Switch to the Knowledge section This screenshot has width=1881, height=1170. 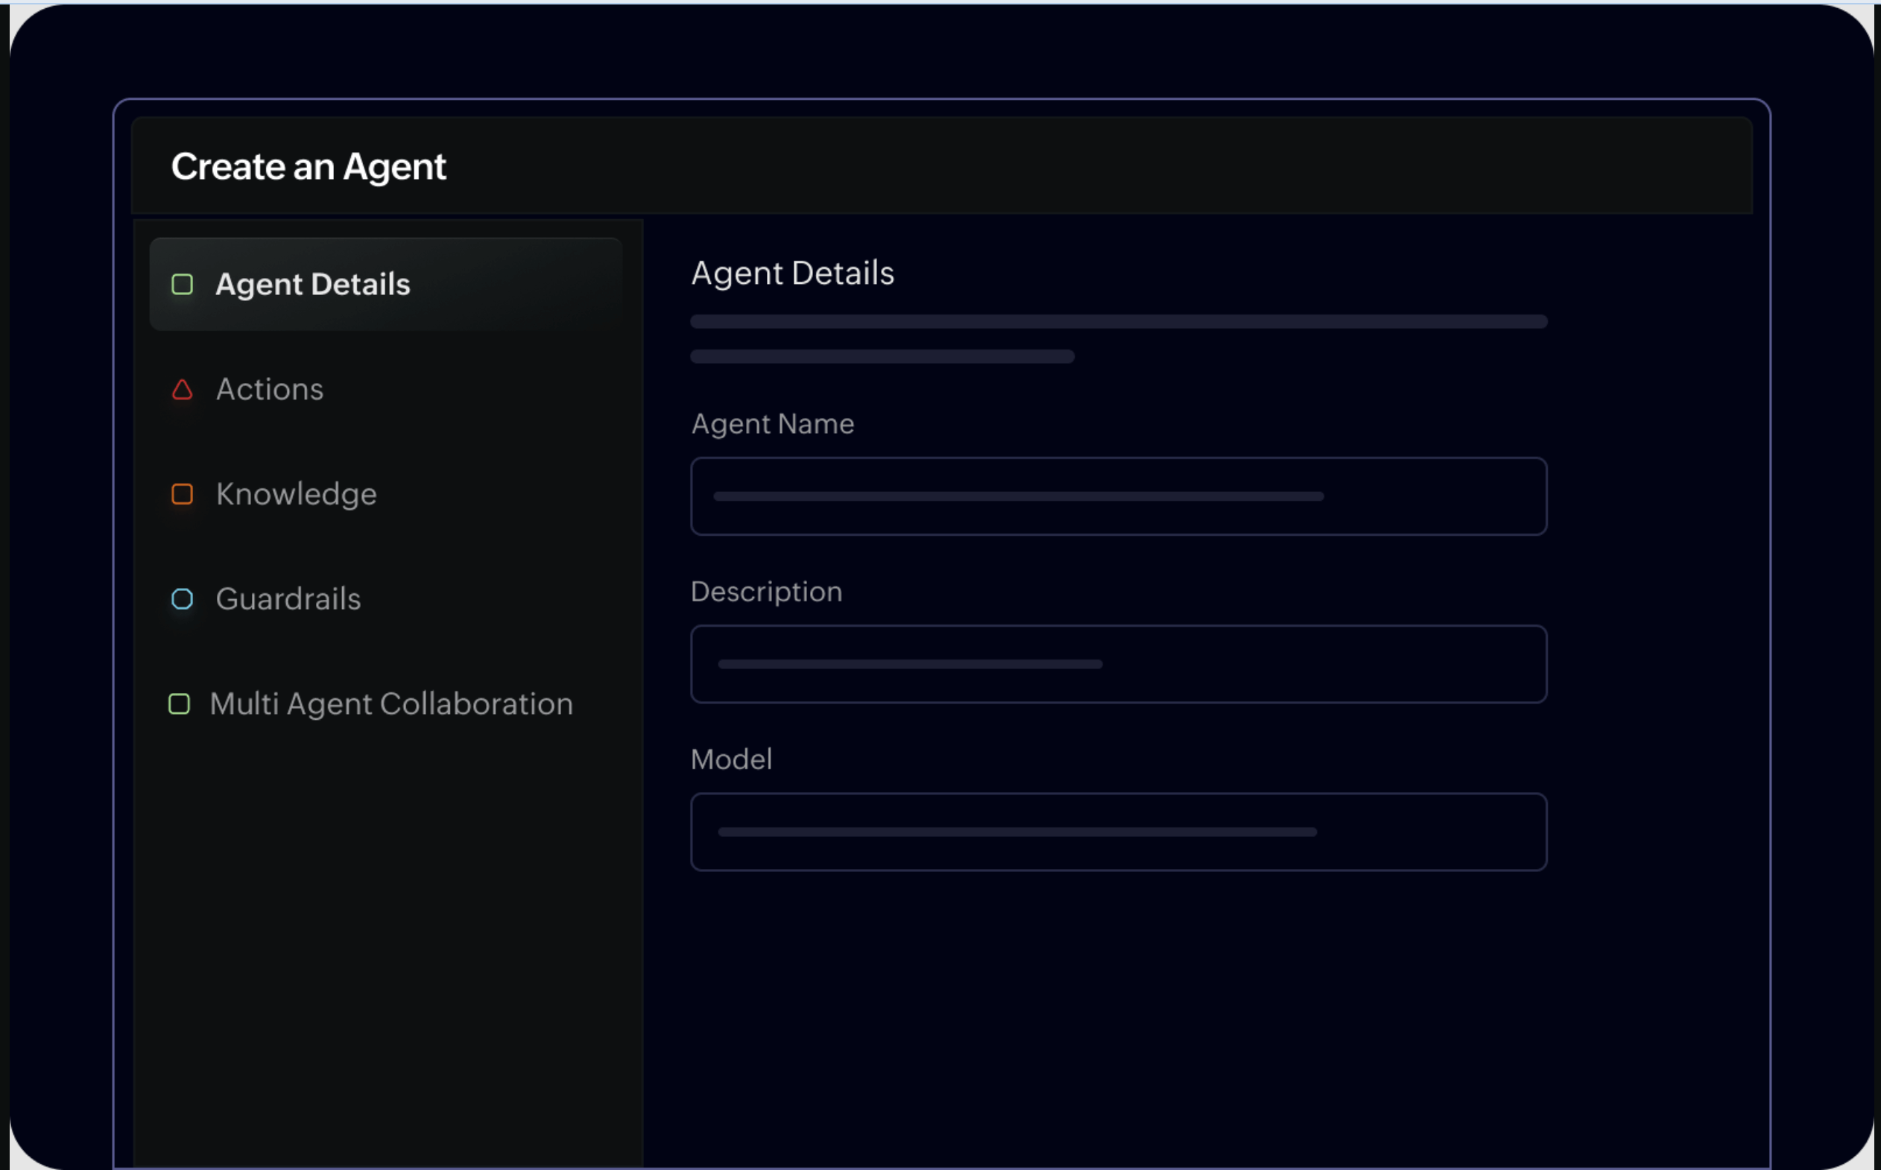[296, 493]
